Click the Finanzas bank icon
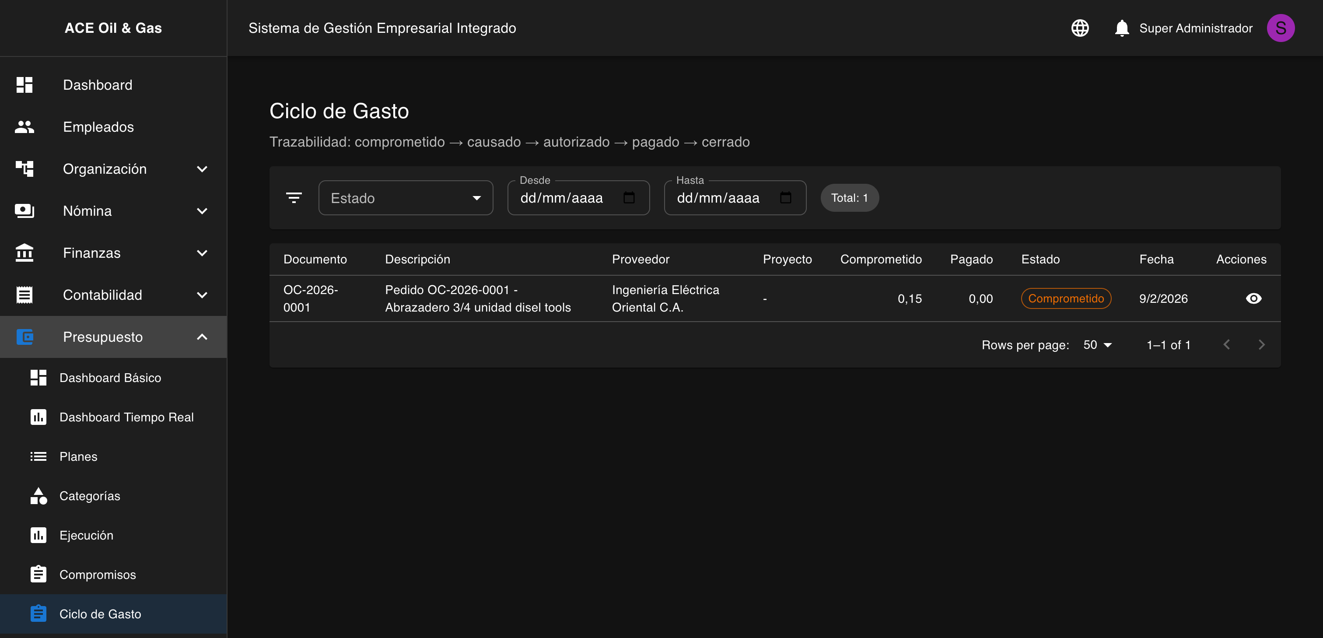 [x=24, y=253]
